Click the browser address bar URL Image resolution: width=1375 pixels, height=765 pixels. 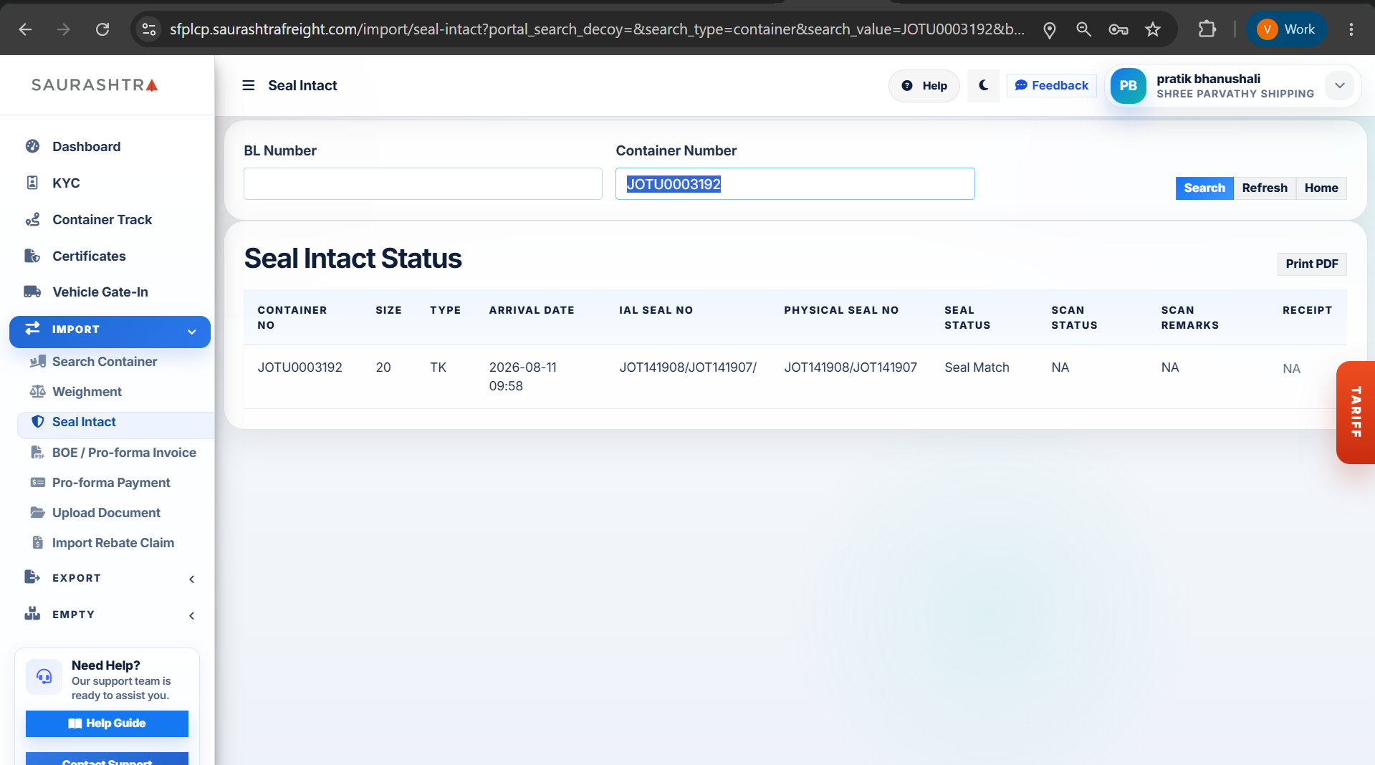(x=596, y=29)
